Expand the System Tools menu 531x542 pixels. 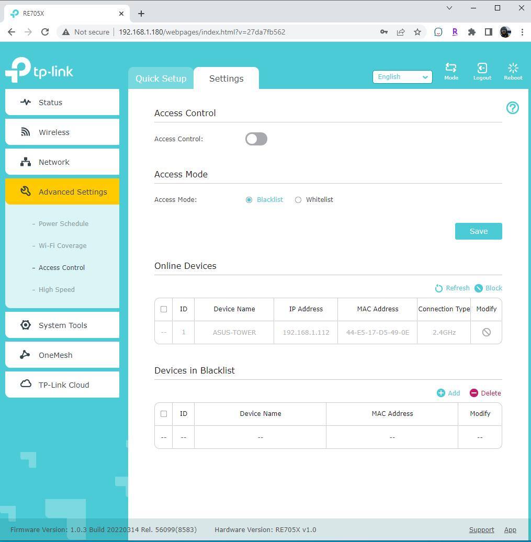click(62, 325)
